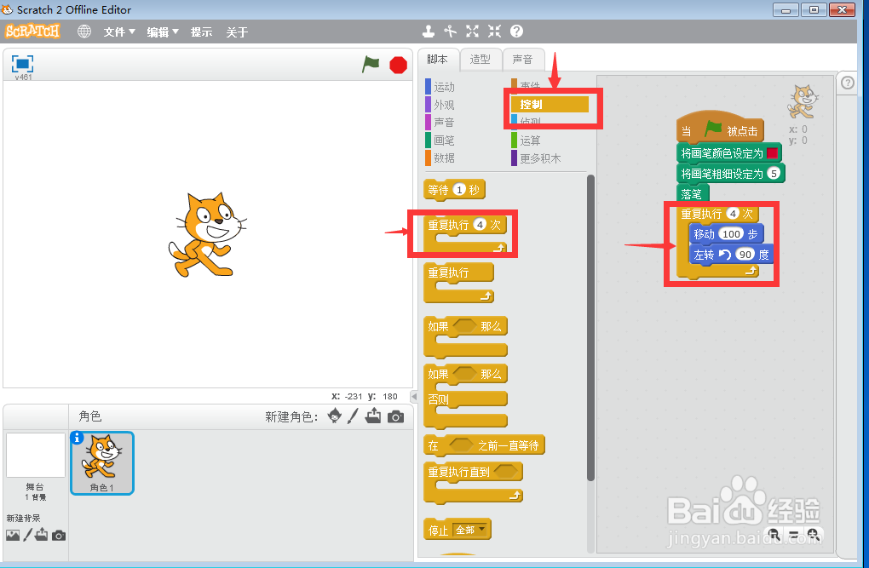Viewport: 869px width, 568px height.
Task: Click the green flag to run
Action: 371,64
